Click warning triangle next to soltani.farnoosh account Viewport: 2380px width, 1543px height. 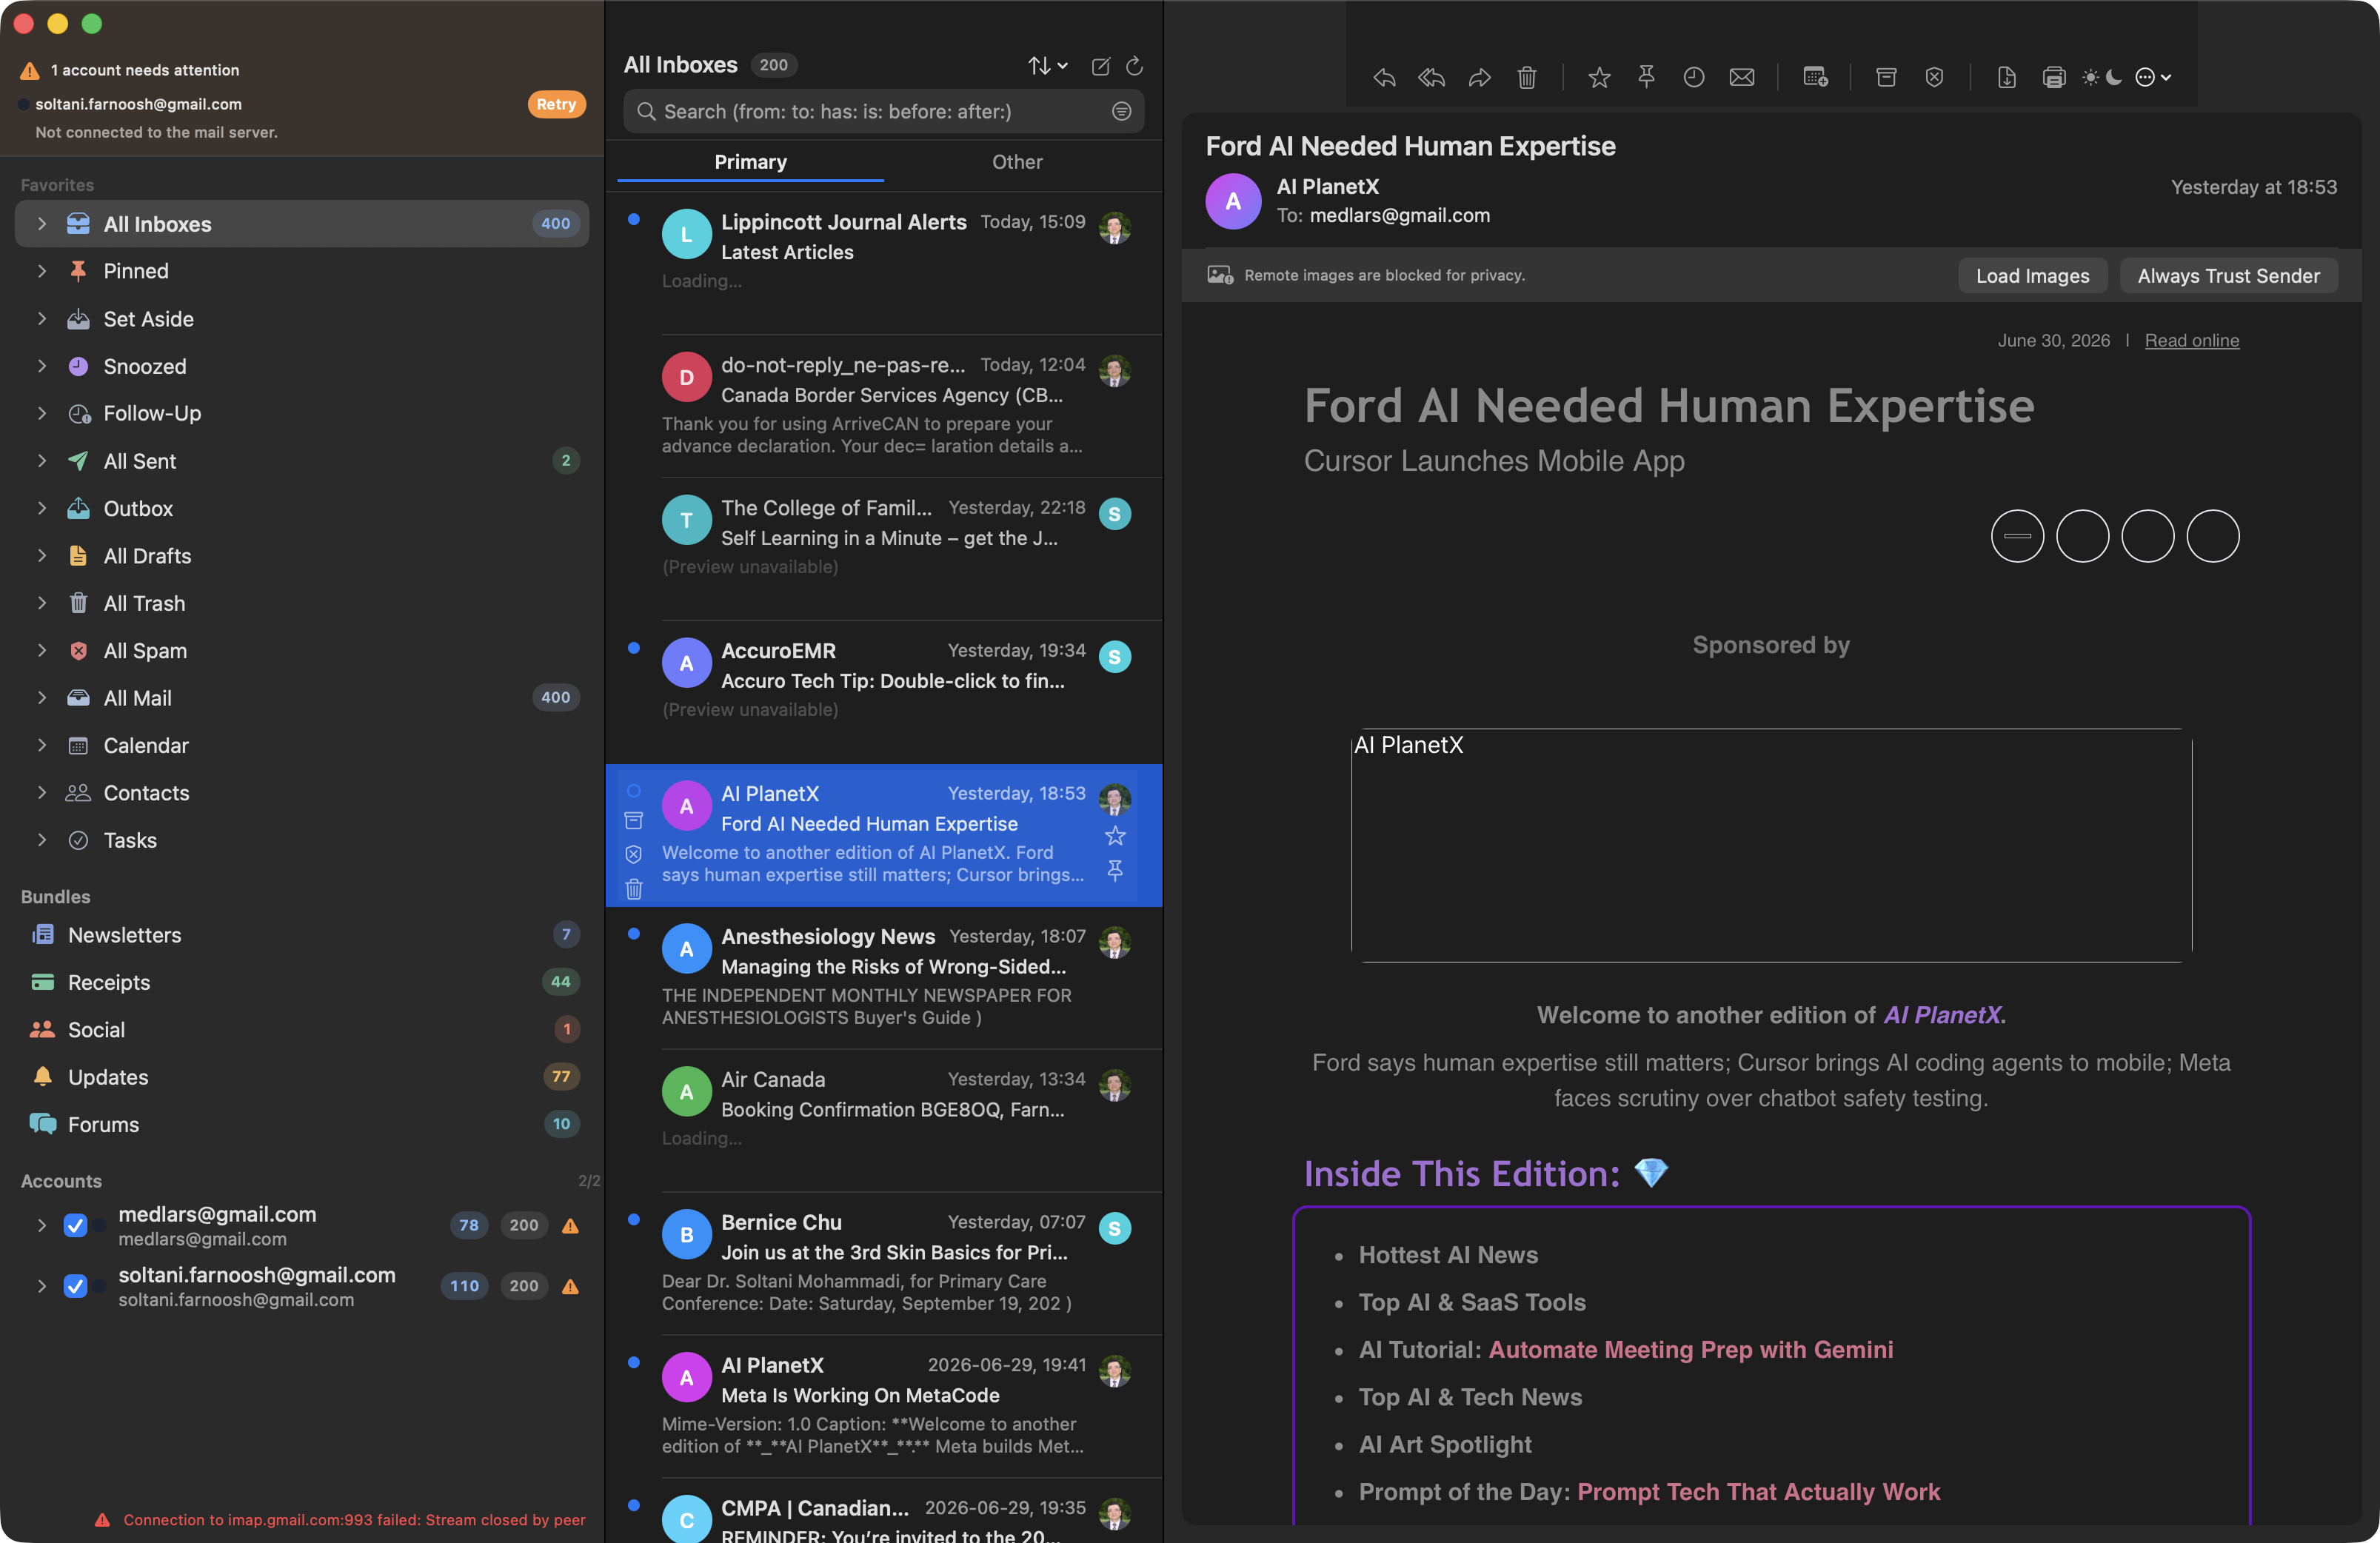coord(570,1286)
